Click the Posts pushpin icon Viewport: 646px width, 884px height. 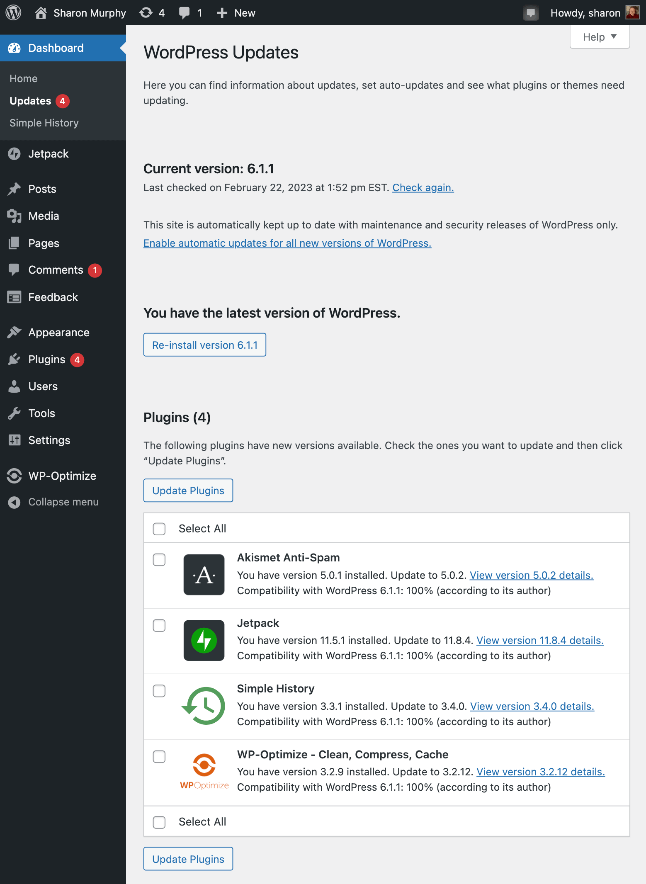coord(14,189)
